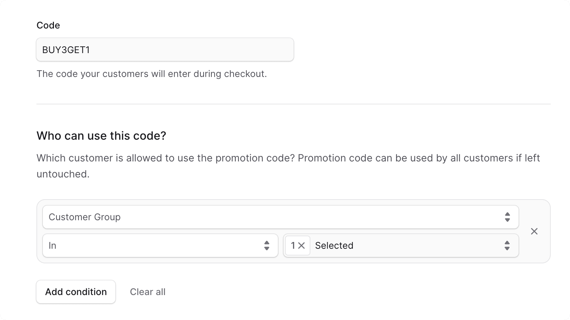Image resolution: width=570 pixels, height=320 pixels.
Task: Click the 1 Selected counter badge
Action: coord(297,246)
